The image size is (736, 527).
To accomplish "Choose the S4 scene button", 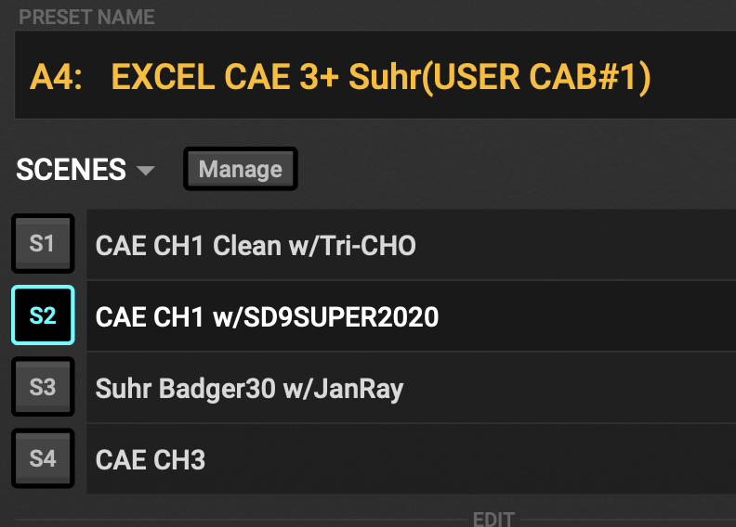I will [43, 458].
